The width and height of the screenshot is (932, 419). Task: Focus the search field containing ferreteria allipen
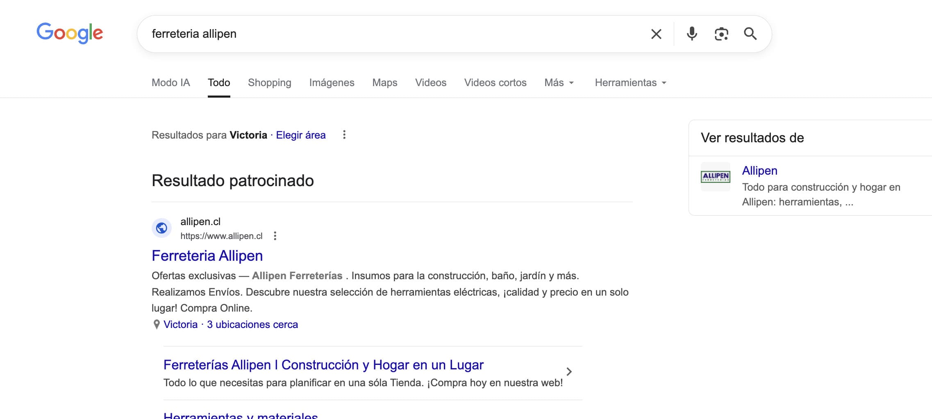(393, 34)
